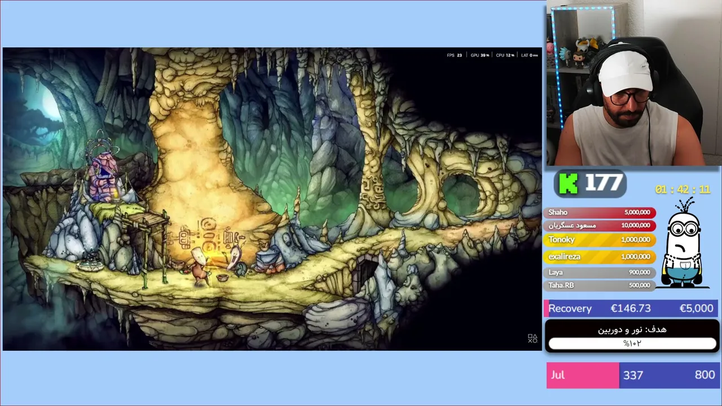Select the مسعود عسگریان donor row
Image resolution: width=722 pixels, height=406 pixels.
click(x=600, y=225)
